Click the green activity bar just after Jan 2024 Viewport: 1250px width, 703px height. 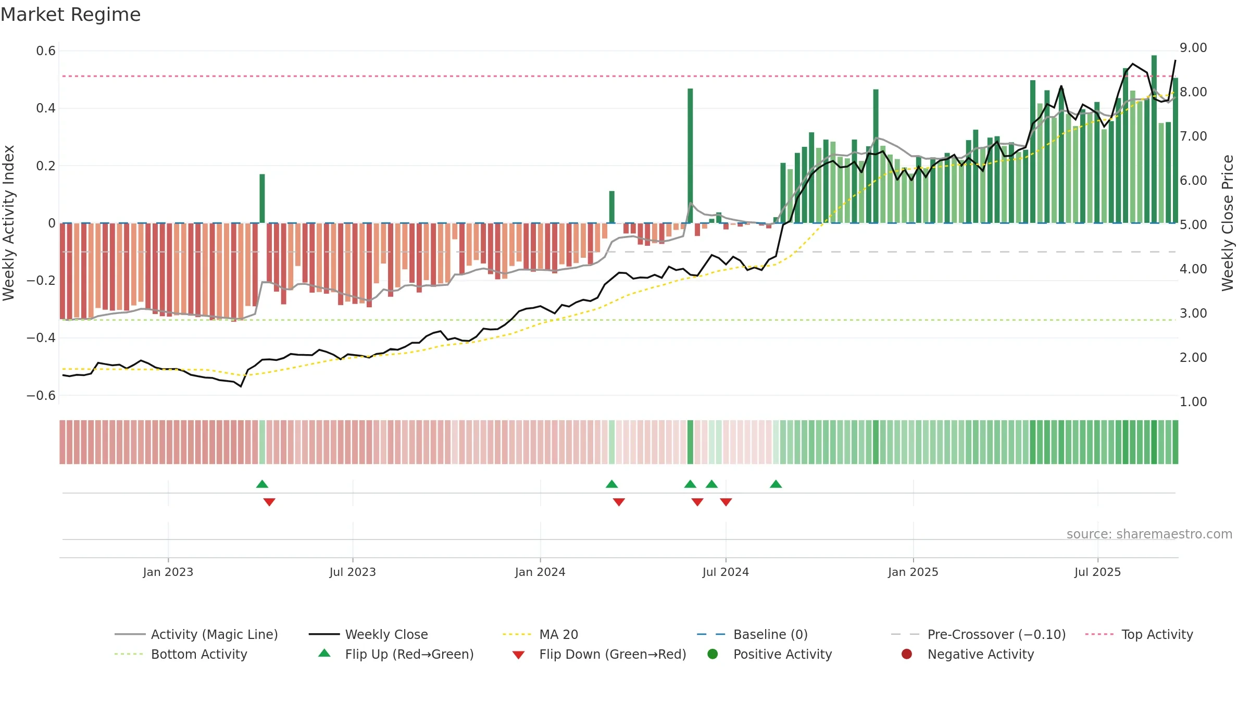pos(612,207)
